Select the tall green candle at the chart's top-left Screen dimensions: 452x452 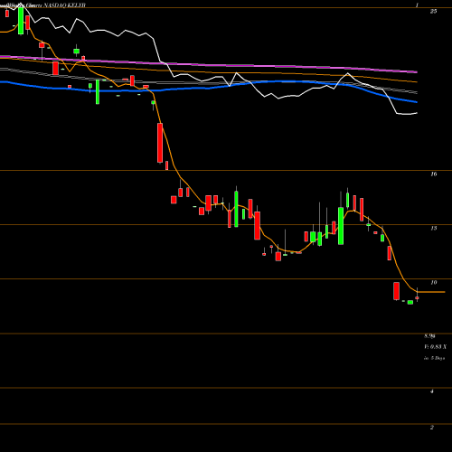[21, 21]
